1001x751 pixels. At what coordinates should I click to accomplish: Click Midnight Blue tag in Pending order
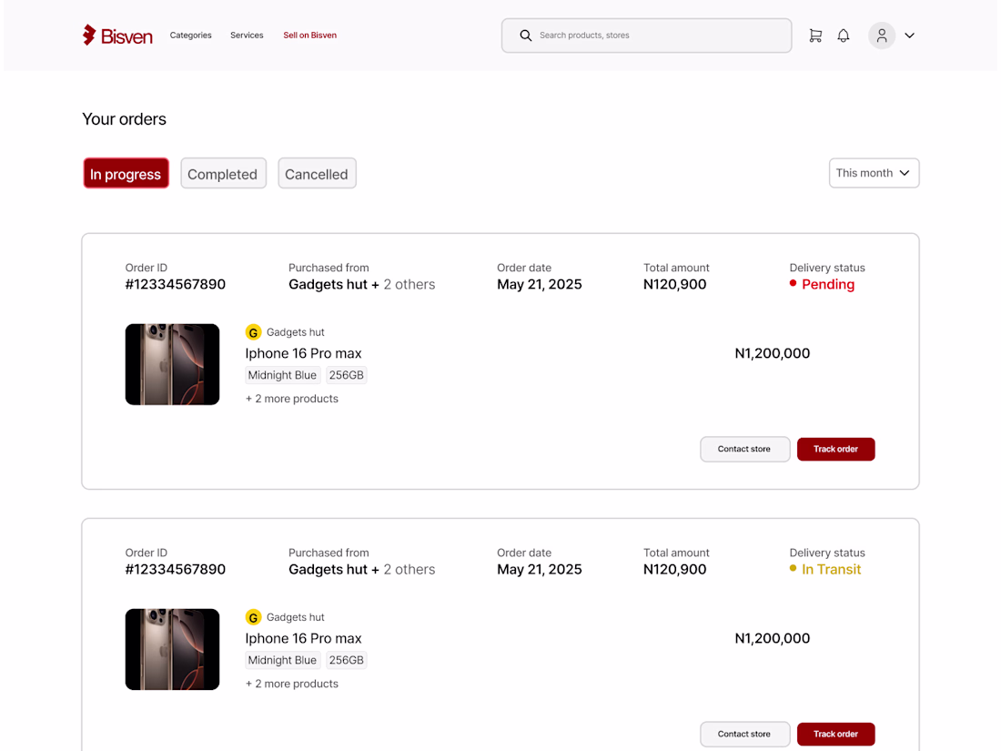(282, 375)
